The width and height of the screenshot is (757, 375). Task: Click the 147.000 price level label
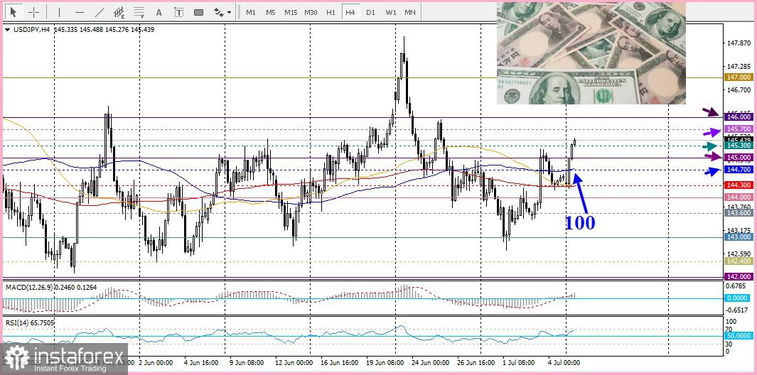click(x=739, y=77)
